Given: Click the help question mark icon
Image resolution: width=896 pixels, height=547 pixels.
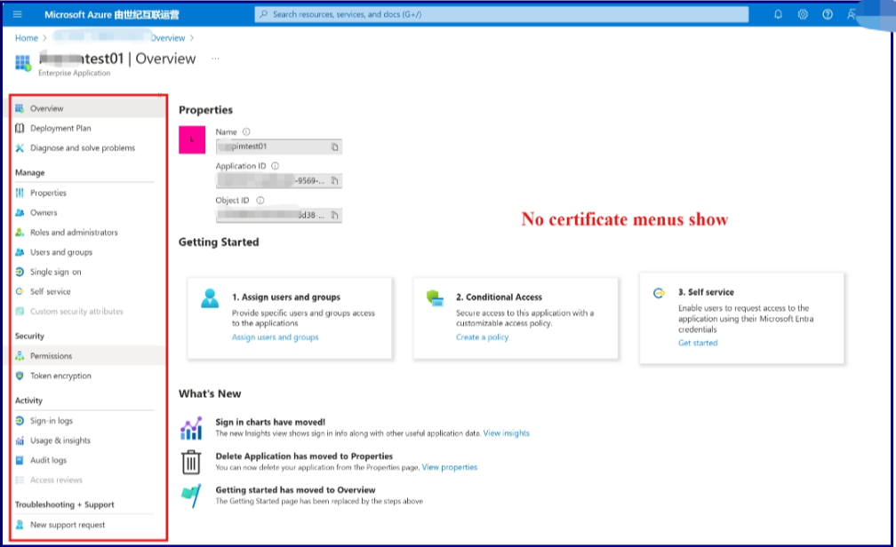Looking at the screenshot, I should click(x=828, y=14).
